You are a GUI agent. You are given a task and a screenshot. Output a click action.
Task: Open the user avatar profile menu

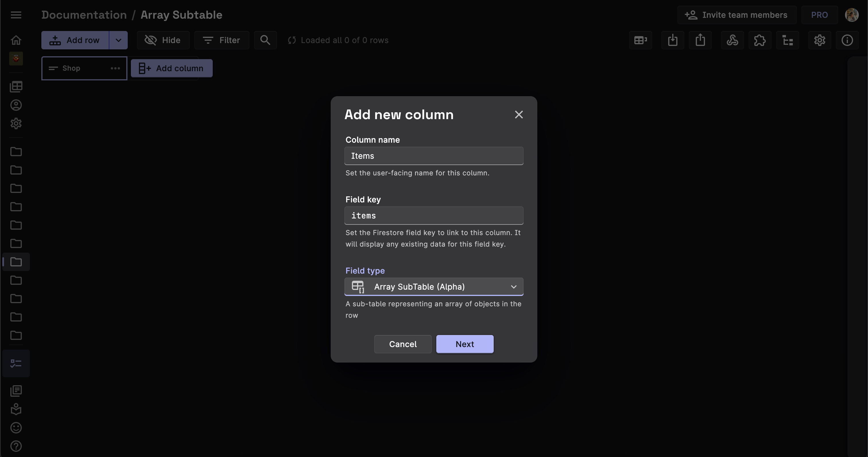pos(851,15)
